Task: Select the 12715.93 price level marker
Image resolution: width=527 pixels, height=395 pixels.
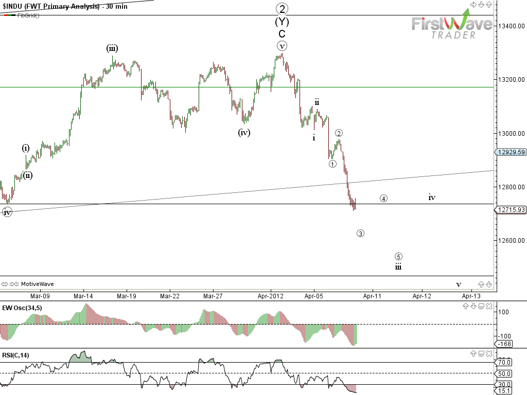Action: pos(510,210)
